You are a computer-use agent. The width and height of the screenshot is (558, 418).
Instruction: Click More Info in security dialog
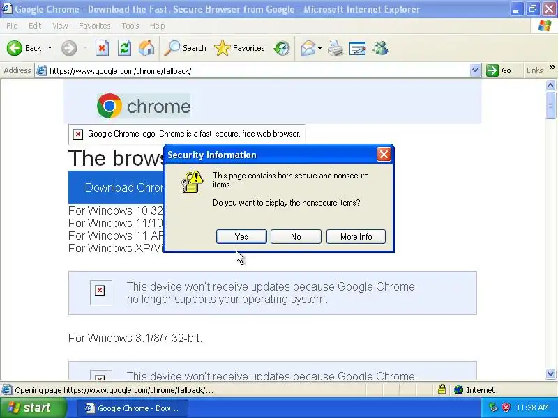[356, 236]
